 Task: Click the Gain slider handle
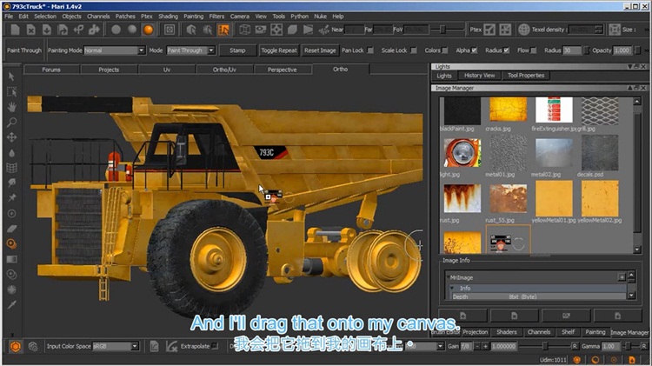coord(545,346)
